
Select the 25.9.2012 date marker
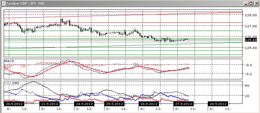coord(114,104)
